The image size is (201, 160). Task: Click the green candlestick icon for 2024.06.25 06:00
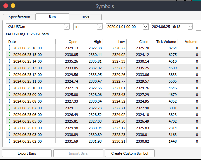pos(10,114)
